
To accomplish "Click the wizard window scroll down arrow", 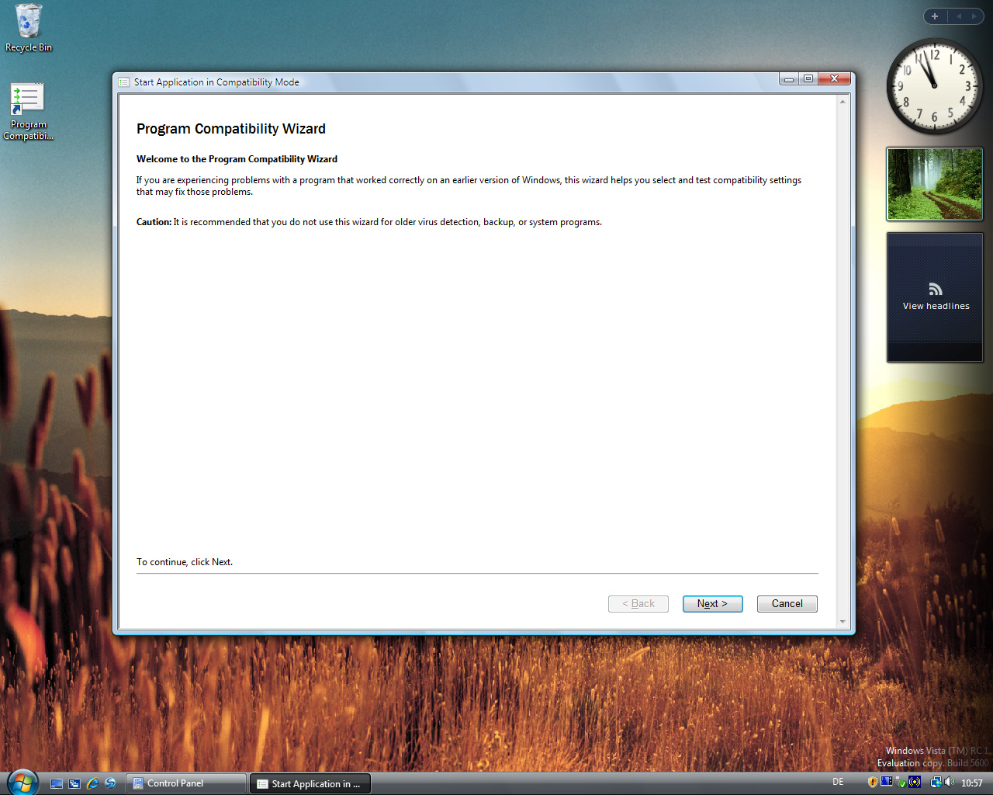I will point(842,622).
